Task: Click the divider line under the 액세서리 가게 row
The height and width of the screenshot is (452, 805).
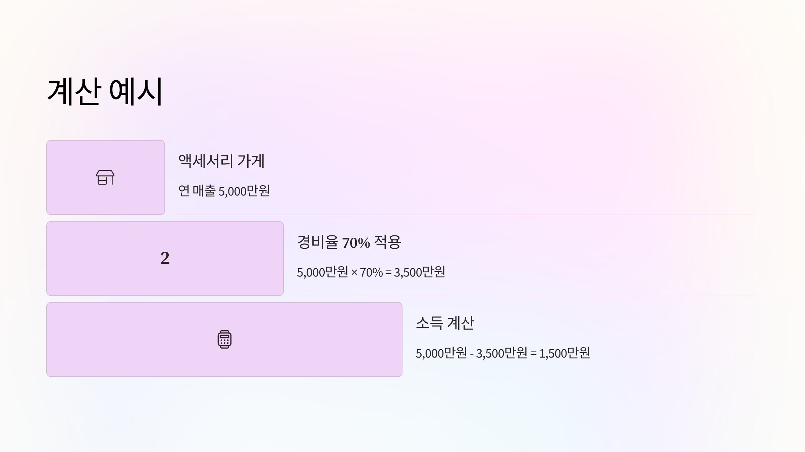Action: click(462, 215)
